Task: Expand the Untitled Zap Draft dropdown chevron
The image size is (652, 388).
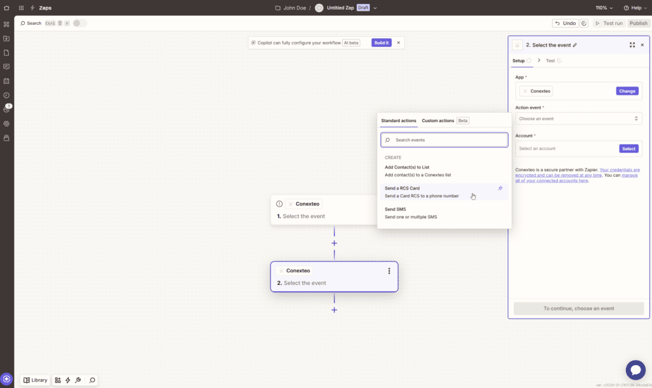Action: pyautogui.click(x=376, y=8)
